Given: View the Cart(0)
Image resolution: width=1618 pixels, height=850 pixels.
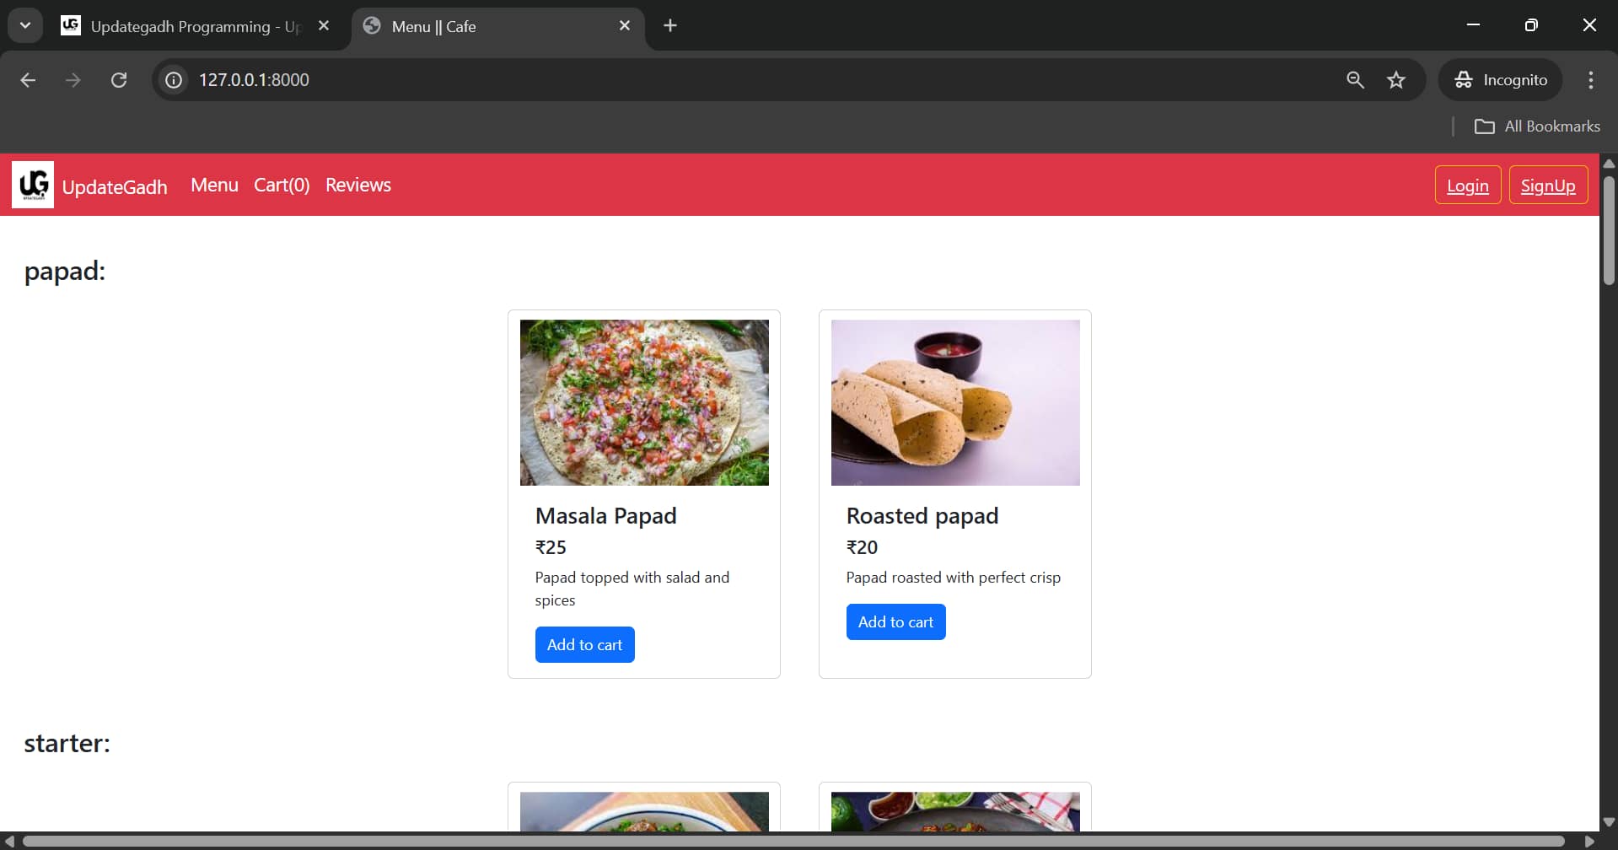Looking at the screenshot, I should [282, 185].
